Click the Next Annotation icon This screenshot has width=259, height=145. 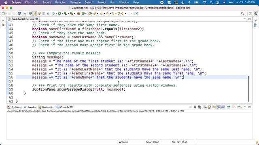pos(102,14)
